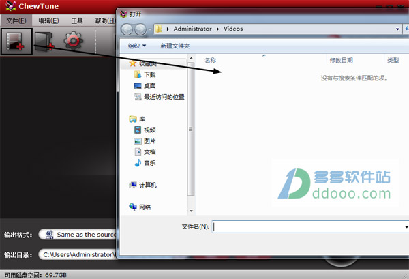Click the navigation pane scrollbar thumb

191,129
